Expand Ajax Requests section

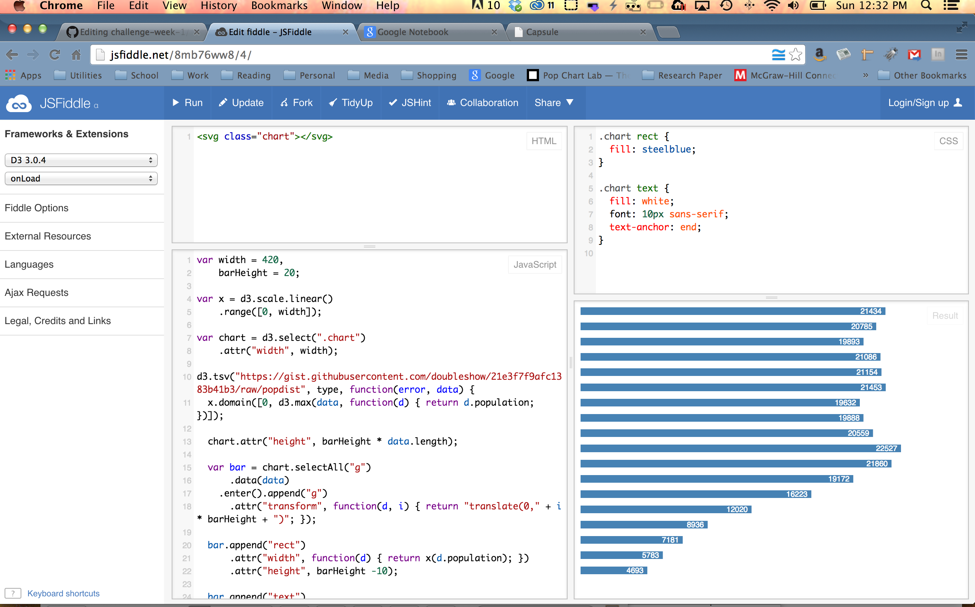[82, 293]
